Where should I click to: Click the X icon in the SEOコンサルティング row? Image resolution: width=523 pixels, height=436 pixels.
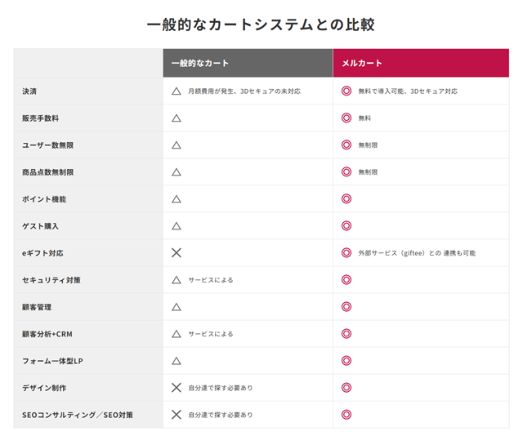click(x=176, y=415)
